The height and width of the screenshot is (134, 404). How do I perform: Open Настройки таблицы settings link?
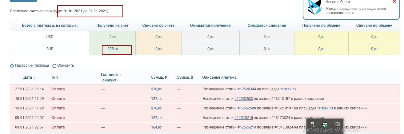[32, 65]
